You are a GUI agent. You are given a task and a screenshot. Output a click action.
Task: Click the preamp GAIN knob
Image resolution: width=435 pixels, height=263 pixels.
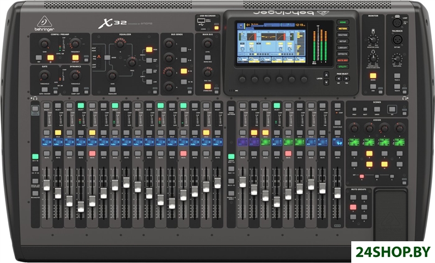44,43
